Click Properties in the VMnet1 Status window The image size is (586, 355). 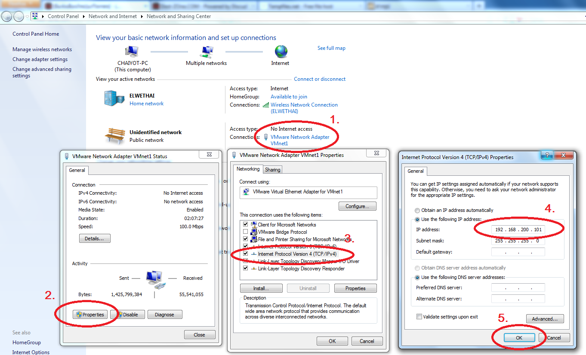pos(90,315)
